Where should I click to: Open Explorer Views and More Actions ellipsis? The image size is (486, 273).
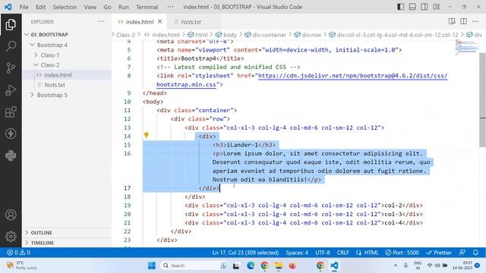click(101, 21)
